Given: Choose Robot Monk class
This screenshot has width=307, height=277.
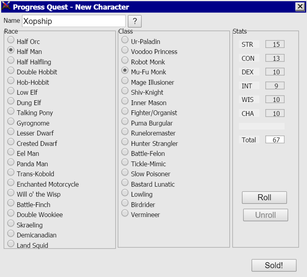Looking at the screenshot, I should tap(125, 60).
